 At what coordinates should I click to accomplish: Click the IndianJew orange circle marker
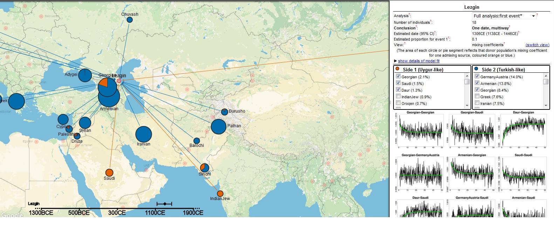[220, 193]
